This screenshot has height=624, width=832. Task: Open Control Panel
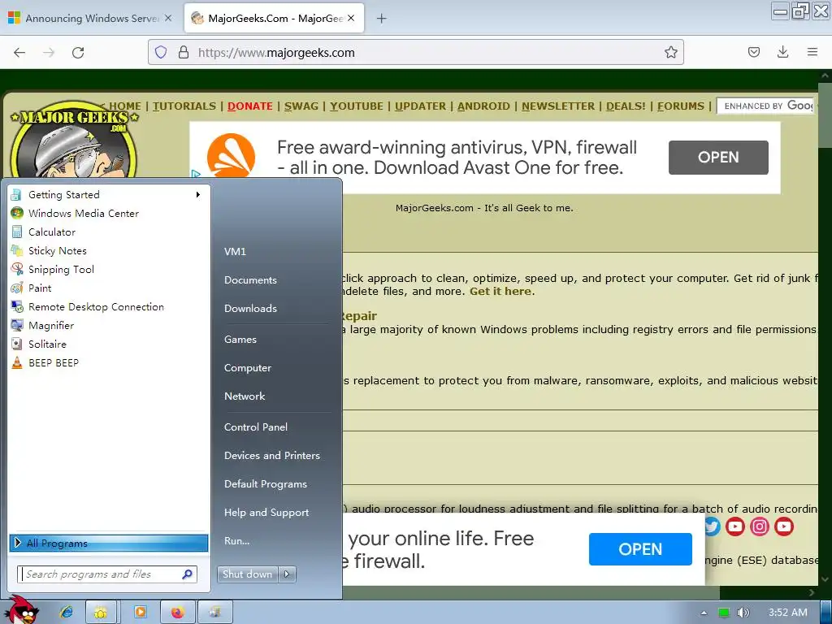pos(256,427)
